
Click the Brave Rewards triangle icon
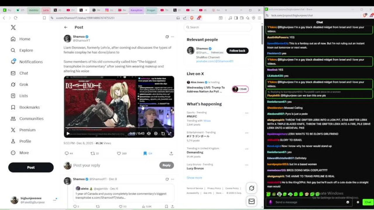[x=199, y=18]
